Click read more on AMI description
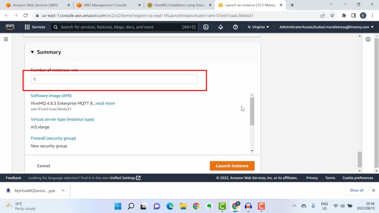The height and width of the screenshot is (213, 379). (105, 103)
